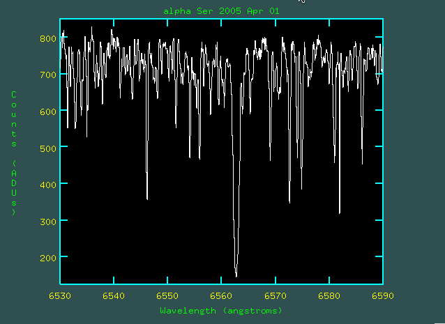Image resolution: width=445 pixels, height=324 pixels.
Task: Click the narrow absorption dip near 6582
Action: (x=340, y=212)
